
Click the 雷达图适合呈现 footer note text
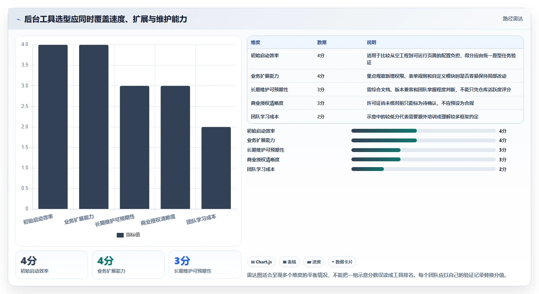(377, 275)
